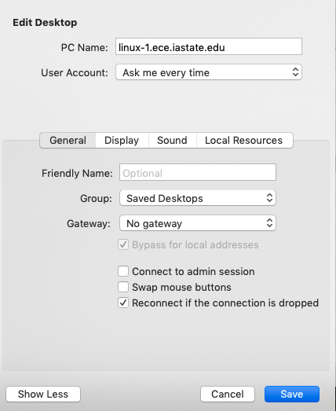Open the User Account 'Ask me every time' dropdown
This screenshot has width=336, height=411.
click(x=209, y=72)
